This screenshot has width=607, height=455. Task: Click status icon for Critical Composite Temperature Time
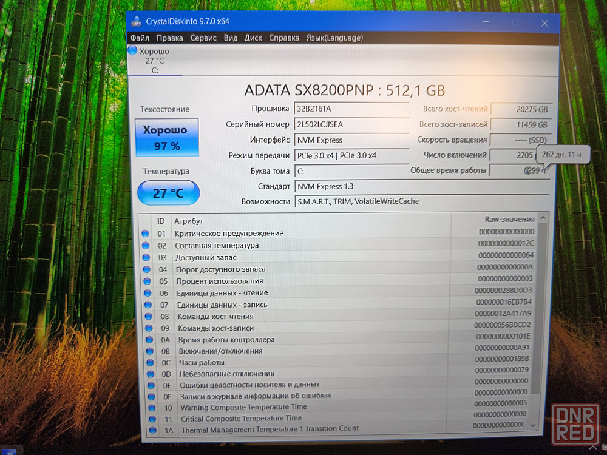pyautogui.click(x=151, y=419)
